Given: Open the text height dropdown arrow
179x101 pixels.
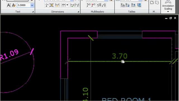Looking at the screenshot, I should (x=32, y=5).
